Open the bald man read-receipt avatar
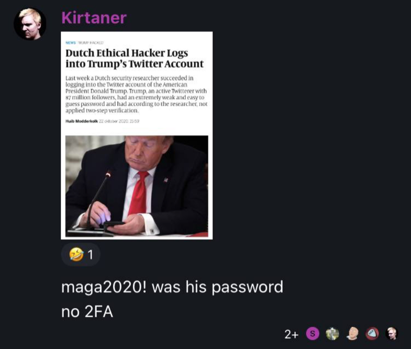The height and width of the screenshot is (349, 411). tap(352, 334)
